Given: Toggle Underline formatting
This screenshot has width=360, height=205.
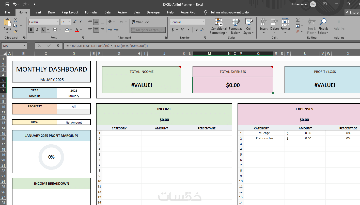Looking at the screenshot, I should pyautogui.click(x=43, y=30).
